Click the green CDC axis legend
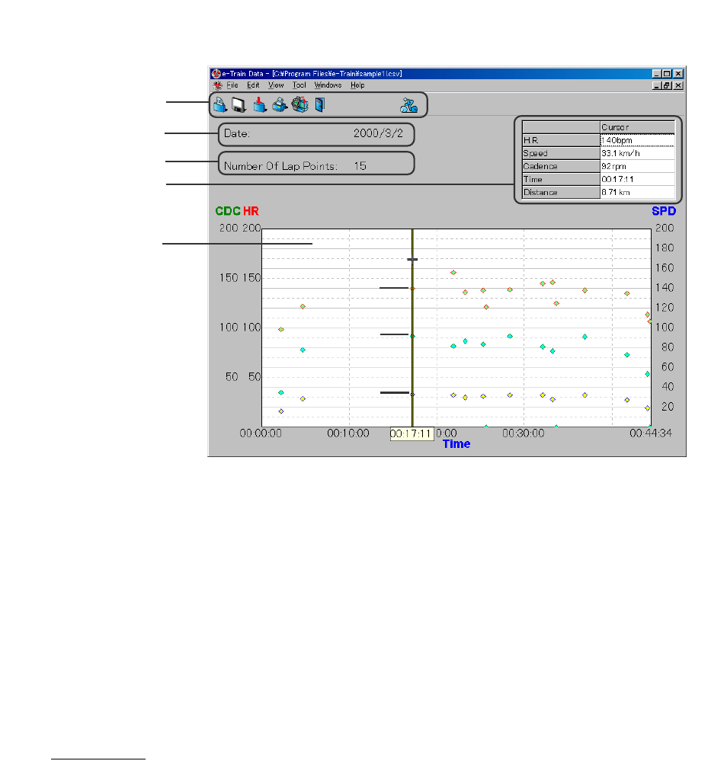The image size is (727, 777). [228, 211]
